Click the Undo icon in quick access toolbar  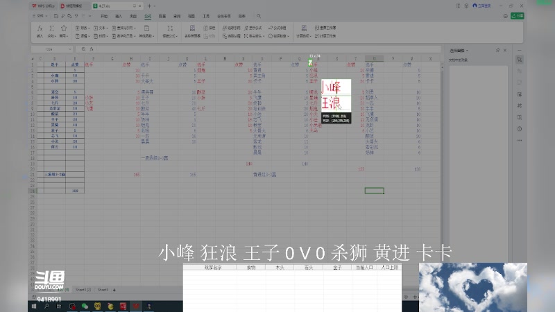click(x=76, y=16)
